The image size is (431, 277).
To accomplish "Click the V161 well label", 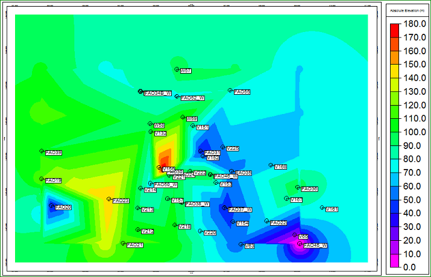I will click(x=332, y=209).
